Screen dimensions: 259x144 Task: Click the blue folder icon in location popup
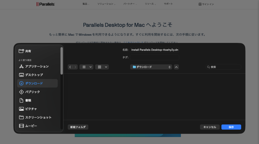click(134, 67)
